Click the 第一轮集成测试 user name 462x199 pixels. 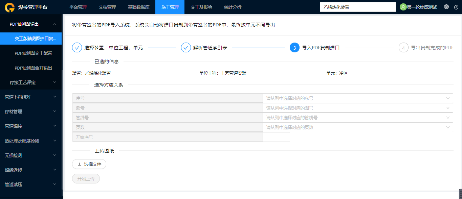(422, 7)
